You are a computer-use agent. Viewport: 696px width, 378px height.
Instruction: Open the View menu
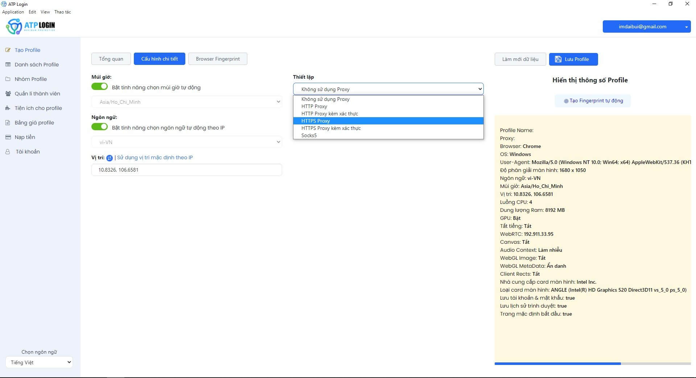[45, 12]
